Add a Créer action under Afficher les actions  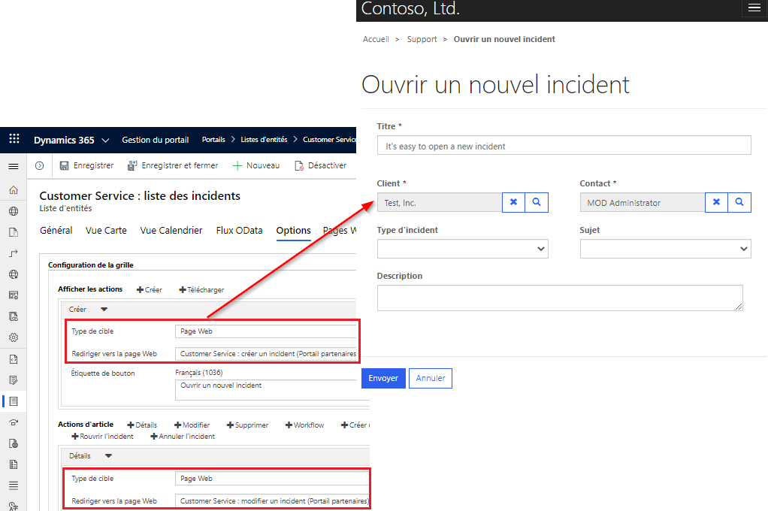click(150, 289)
